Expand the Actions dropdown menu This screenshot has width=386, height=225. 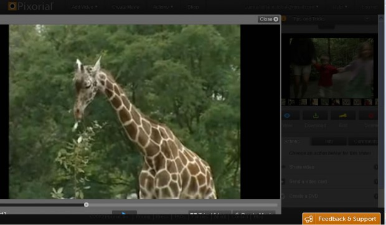click(x=162, y=7)
